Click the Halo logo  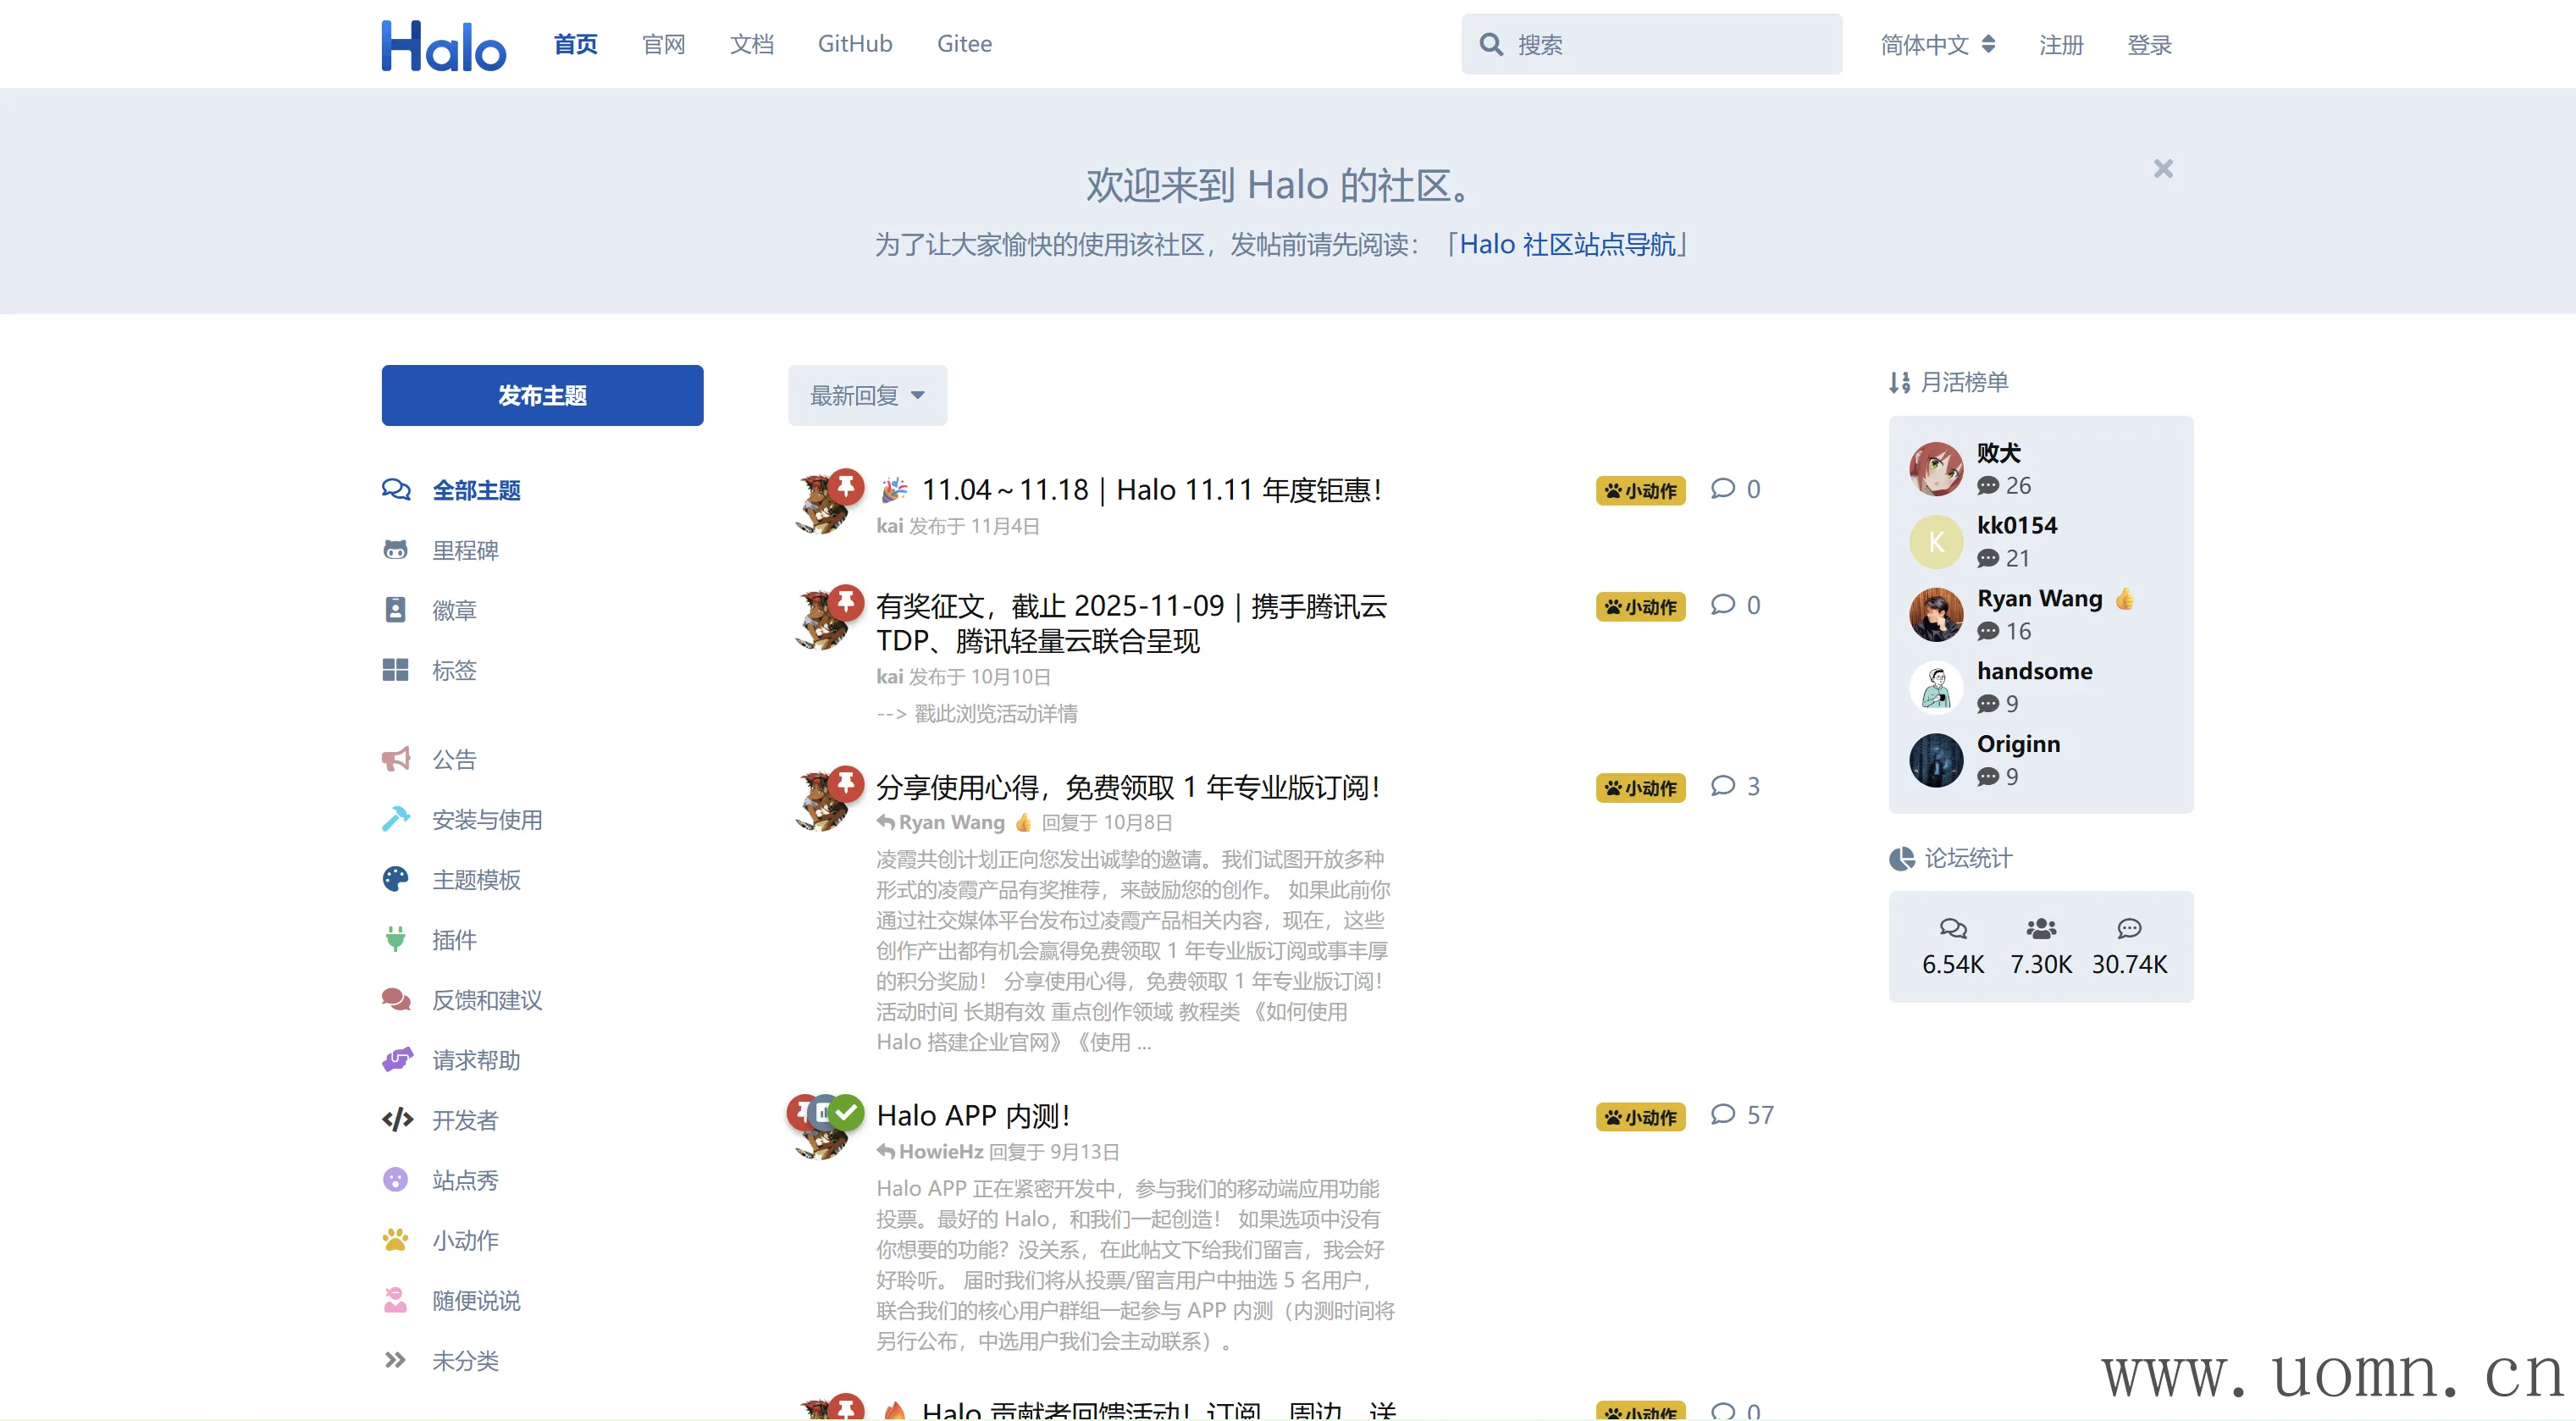[x=443, y=44]
